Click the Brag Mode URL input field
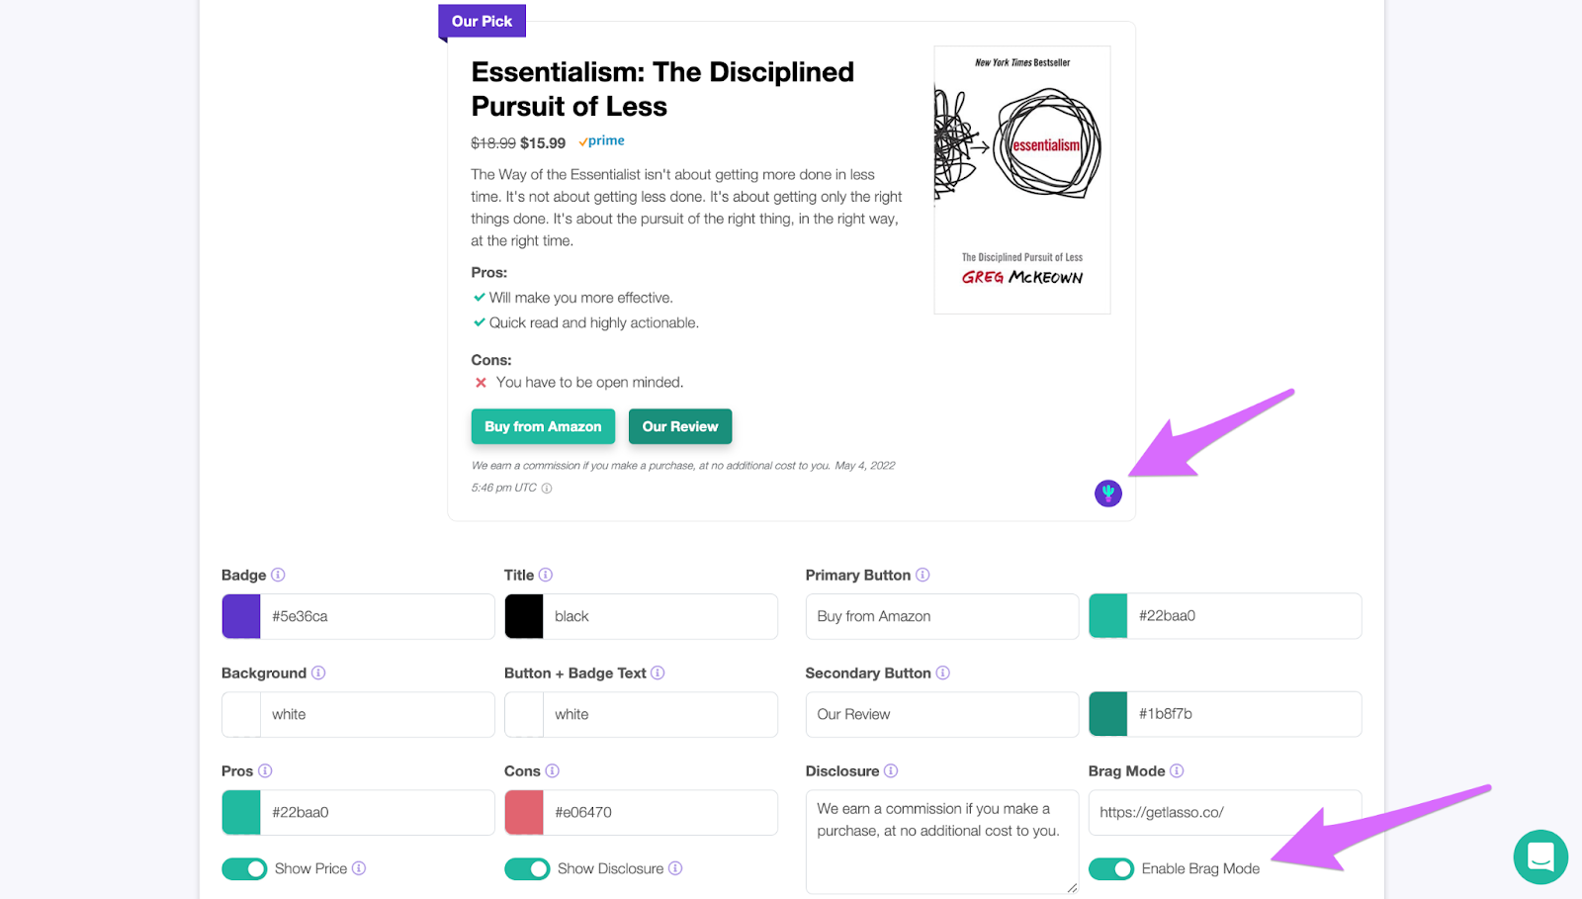Image resolution: width=1582 pixels, height=899 pixels. coord(1225,812)
